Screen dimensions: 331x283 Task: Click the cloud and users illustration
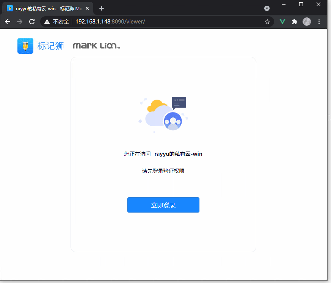click(163, 114)
